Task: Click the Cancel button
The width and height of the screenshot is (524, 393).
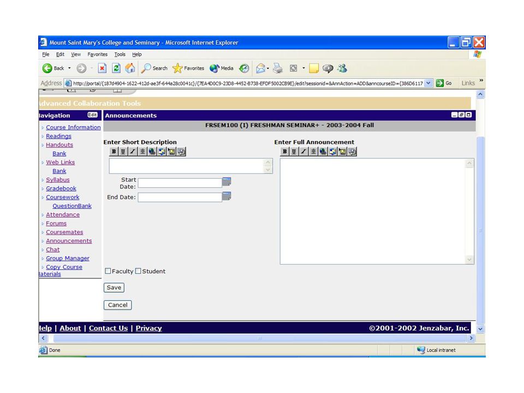Action: click(118, 305)
